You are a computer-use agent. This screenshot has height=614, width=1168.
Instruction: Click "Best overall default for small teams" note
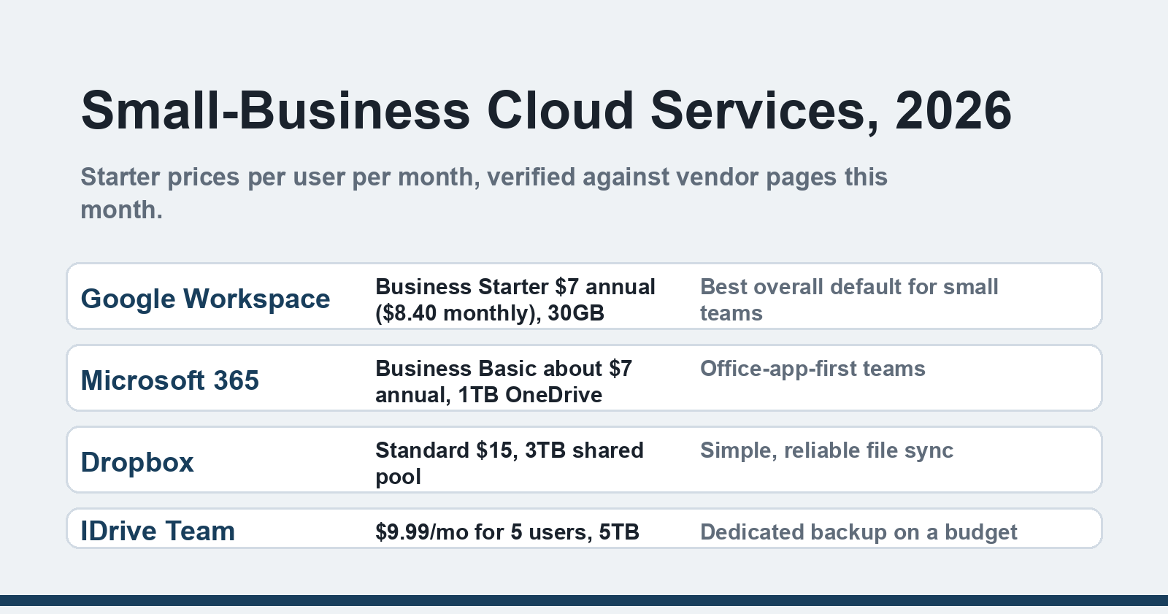click(x=849, y=300)
